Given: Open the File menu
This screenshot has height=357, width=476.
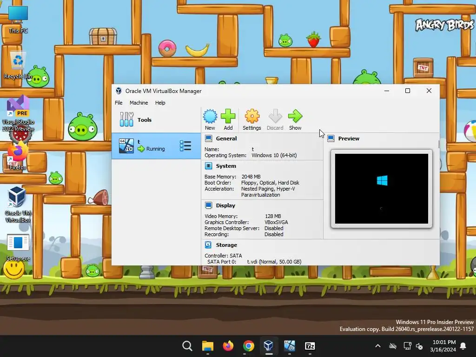Looking at the screenshot, I should [x=119, y=103].
